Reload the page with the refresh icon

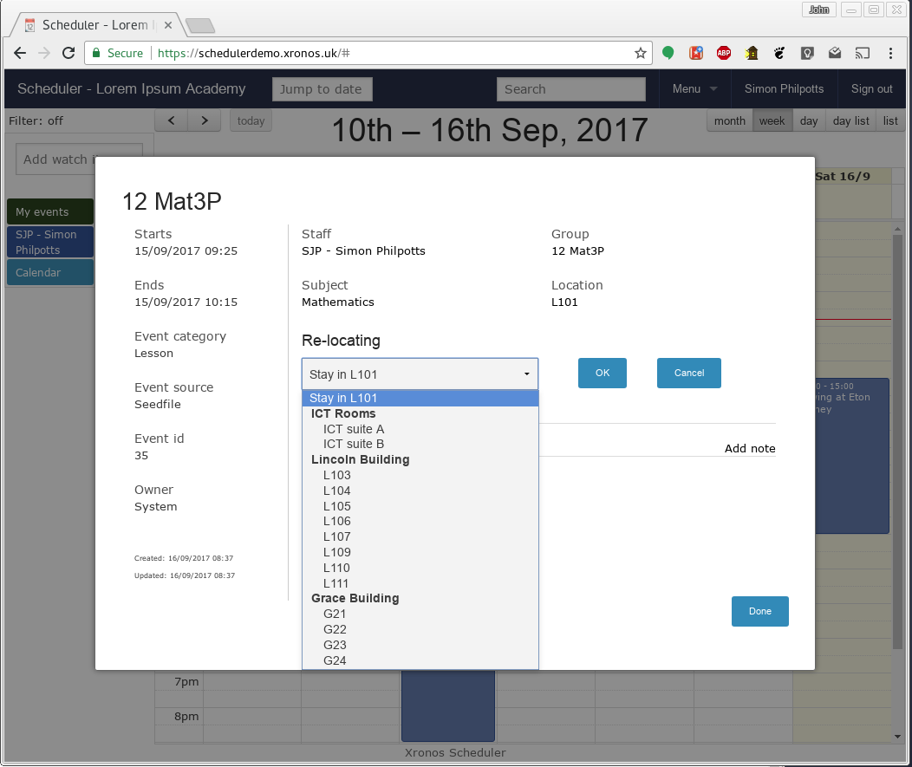click(68, 53)
